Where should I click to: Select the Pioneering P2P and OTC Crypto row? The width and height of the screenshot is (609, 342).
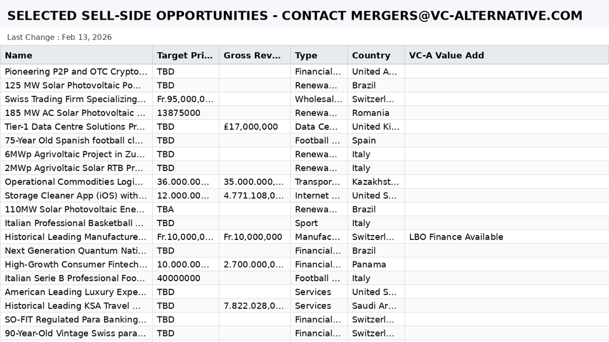pyautogui.click(x=76, y=72)
